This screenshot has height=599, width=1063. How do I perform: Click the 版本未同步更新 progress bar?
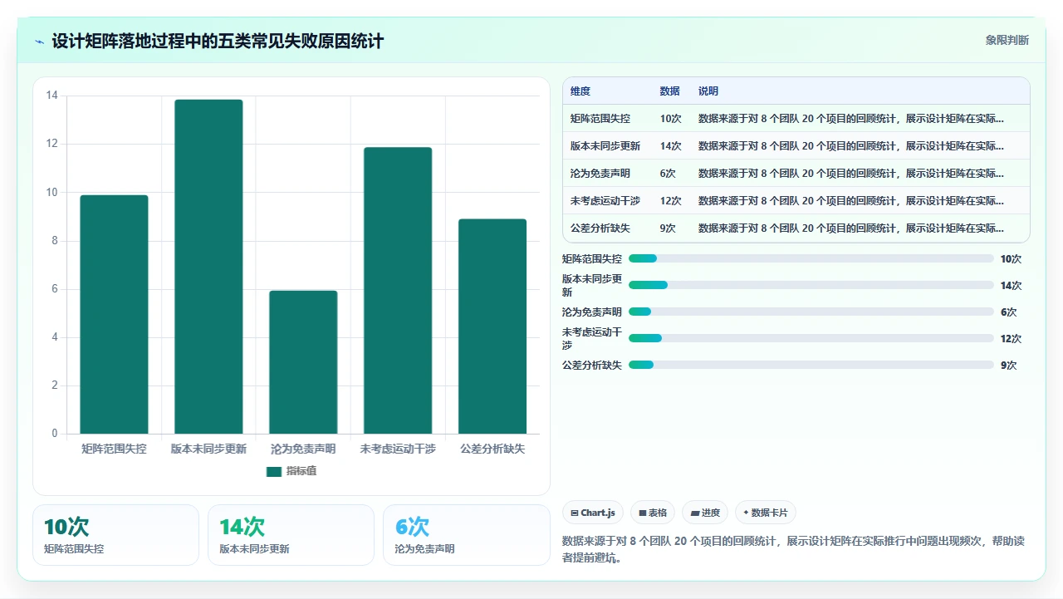pyautogui.click(x=811, y=285)
